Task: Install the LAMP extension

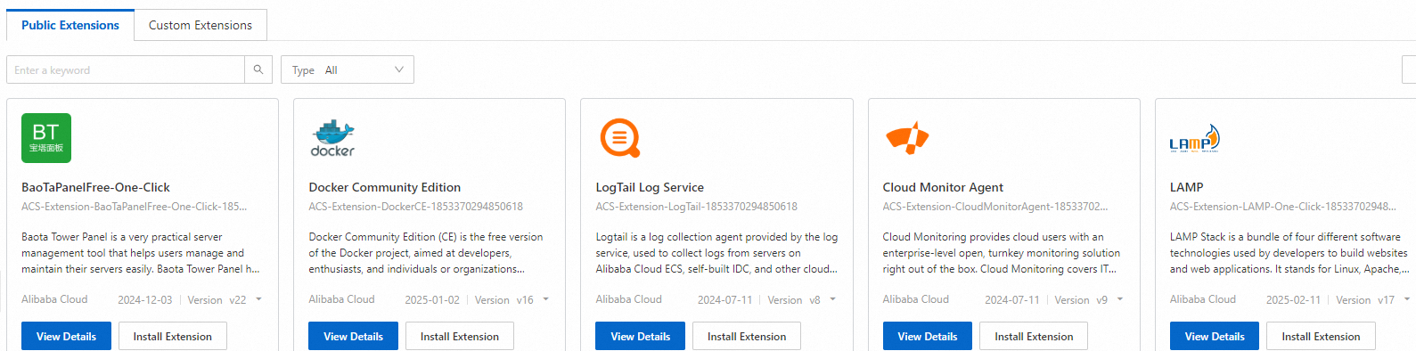Action: [1321, 336]
